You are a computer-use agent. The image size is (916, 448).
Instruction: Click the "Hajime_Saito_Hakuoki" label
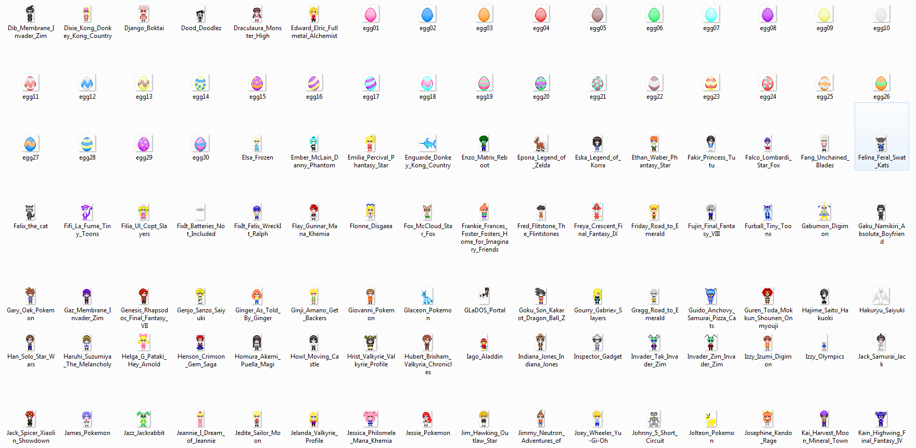(824, 314)
